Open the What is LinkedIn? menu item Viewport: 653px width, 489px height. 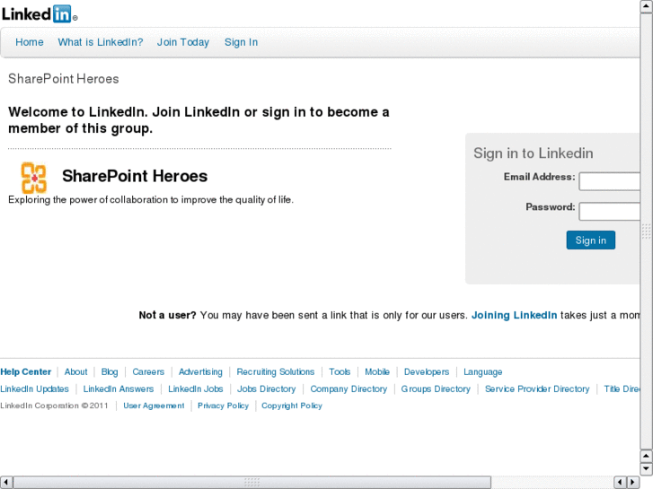coord(101,42)
